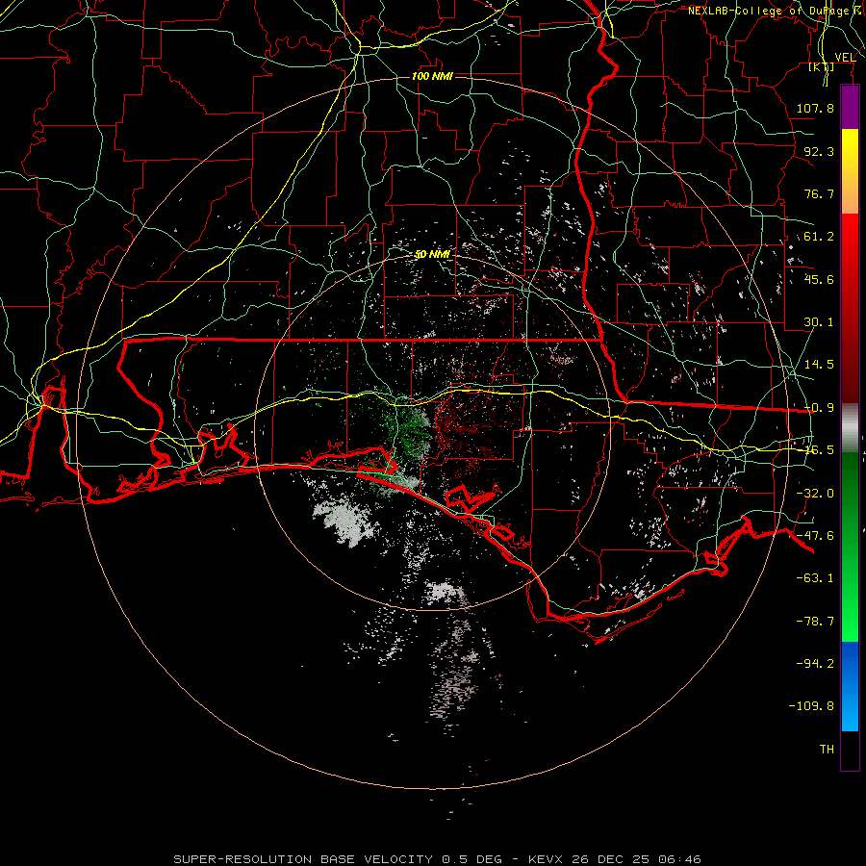The height and width of the screenshot is (866, 866).
Task: Click the bright green segment of the color bar
Action: click(850, 547)
